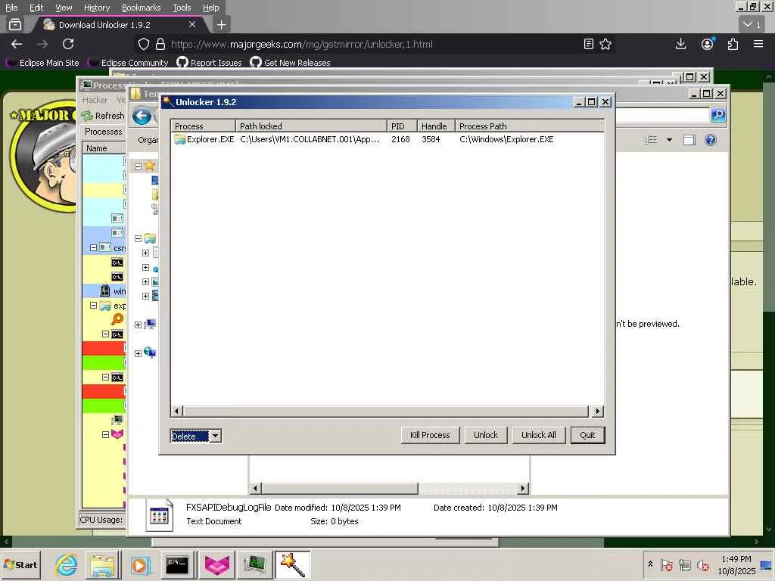Image resolution: width=775 pixels, height=581 pixels.
Task: Expand the Network tree node in Explorer
Action: [139, 353]
